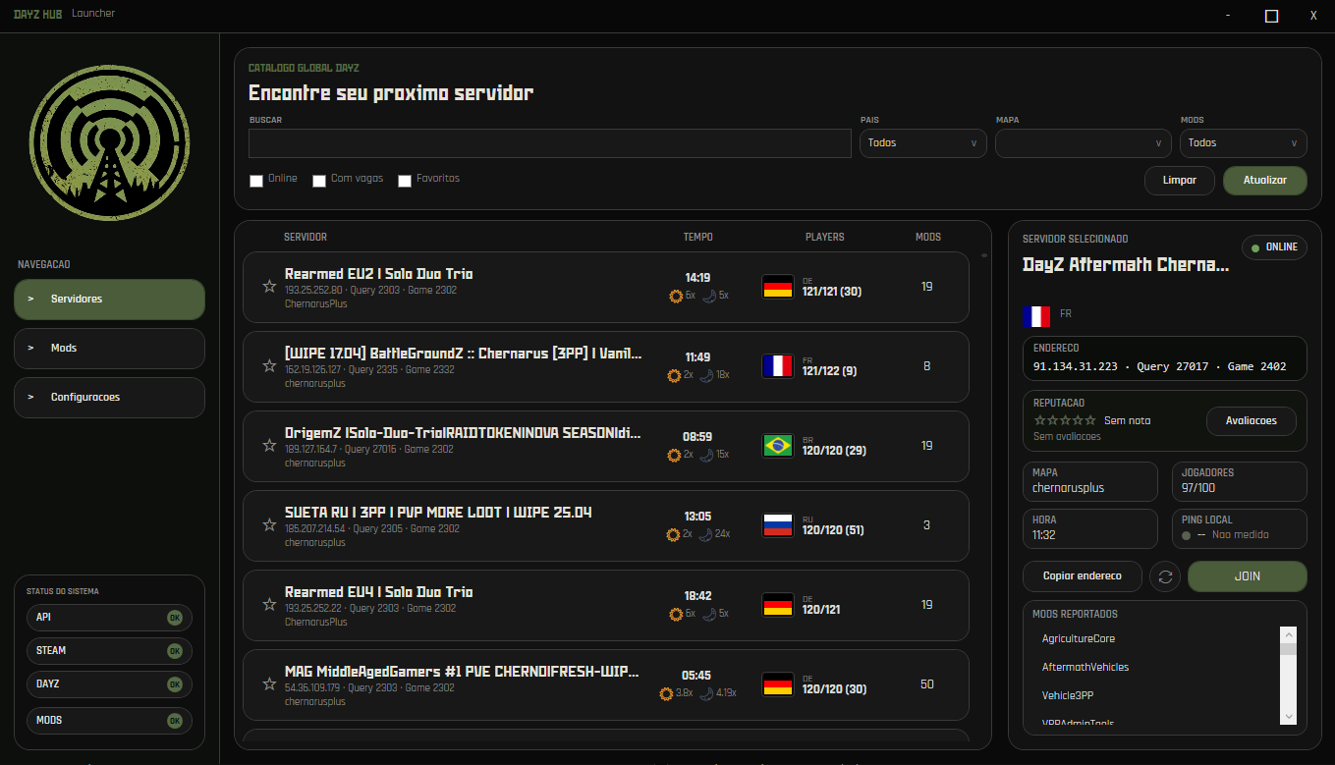Click the server address 91.134.31.223 text
Screen dimensions: 1335x765
[x=1076, y=366]
